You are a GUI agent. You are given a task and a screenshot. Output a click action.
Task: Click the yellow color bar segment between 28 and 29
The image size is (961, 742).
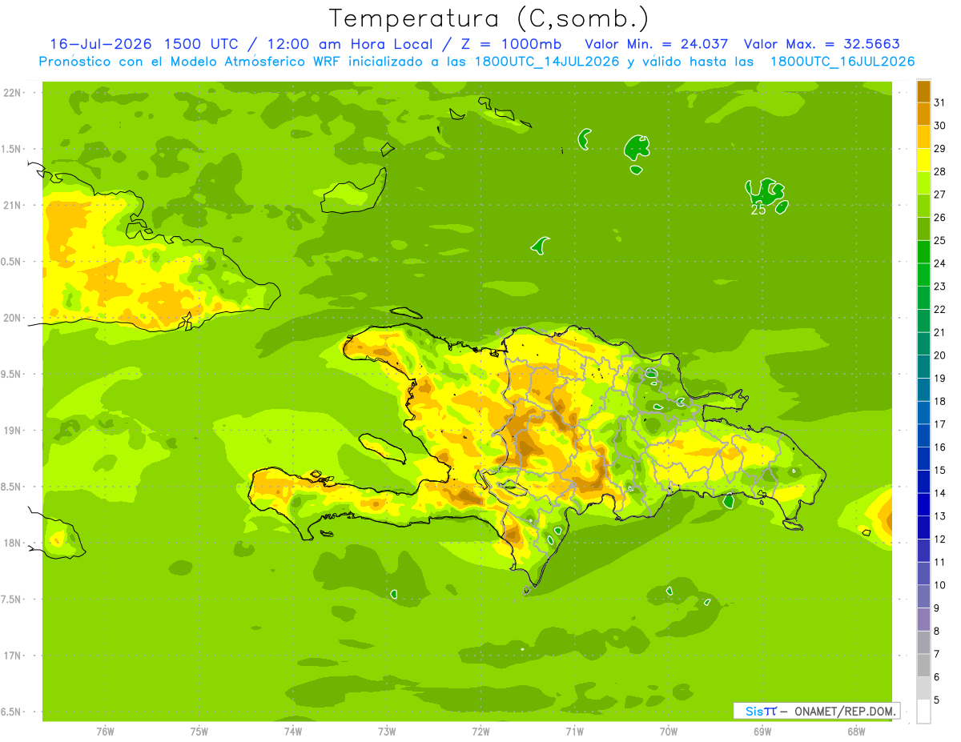[x=923, y=160]
